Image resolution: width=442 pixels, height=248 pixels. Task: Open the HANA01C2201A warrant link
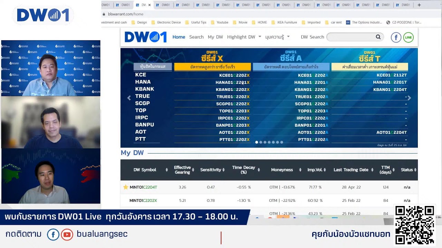311,82
